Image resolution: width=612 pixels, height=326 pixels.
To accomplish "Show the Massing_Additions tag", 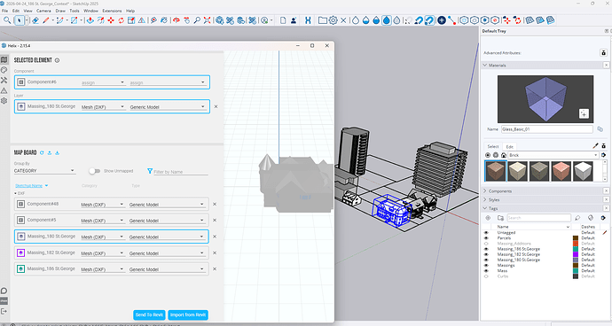I will coord(486,244).
